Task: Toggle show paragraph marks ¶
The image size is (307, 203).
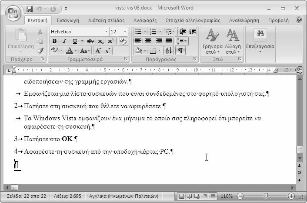Action: [180, 51]
